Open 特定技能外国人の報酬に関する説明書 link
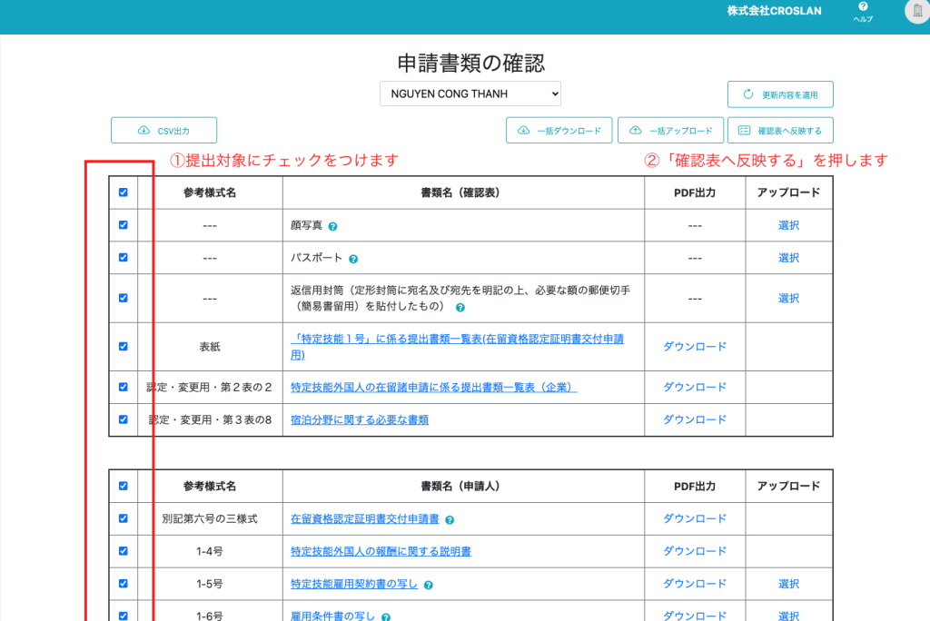Viewport: 930px width, 621px height. [381, 552]
